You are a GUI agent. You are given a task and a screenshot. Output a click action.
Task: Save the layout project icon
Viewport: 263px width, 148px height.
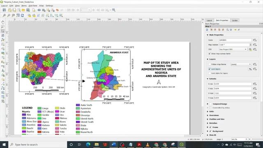point(4,10)
